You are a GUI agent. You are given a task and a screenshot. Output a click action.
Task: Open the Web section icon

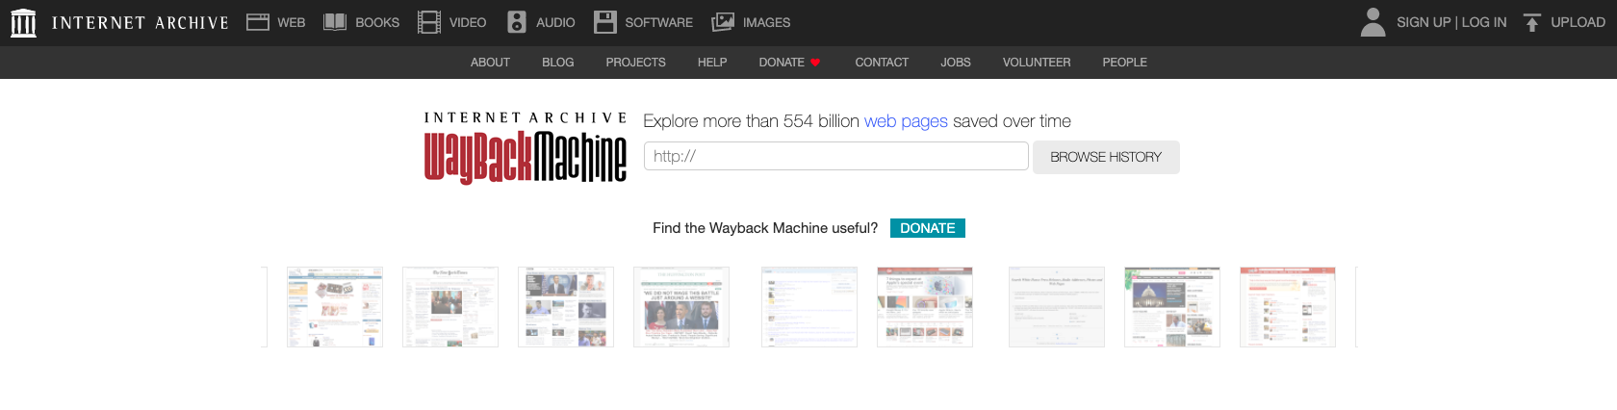257,22
